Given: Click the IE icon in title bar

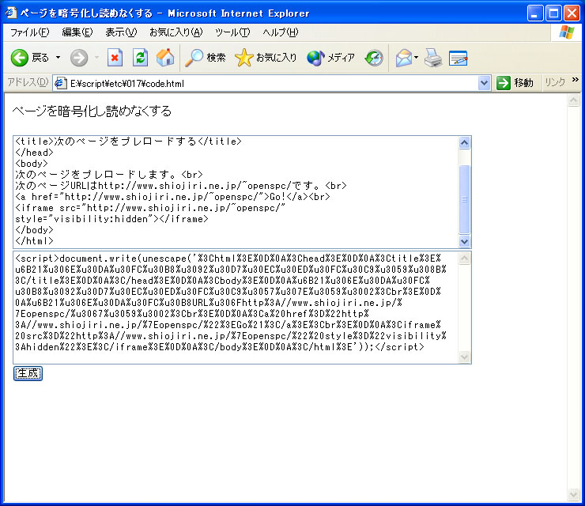Looking at the screenshot, I should tap(10, 13).
